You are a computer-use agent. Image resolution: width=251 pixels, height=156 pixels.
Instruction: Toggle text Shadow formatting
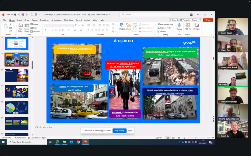click(x=56, y=30)
